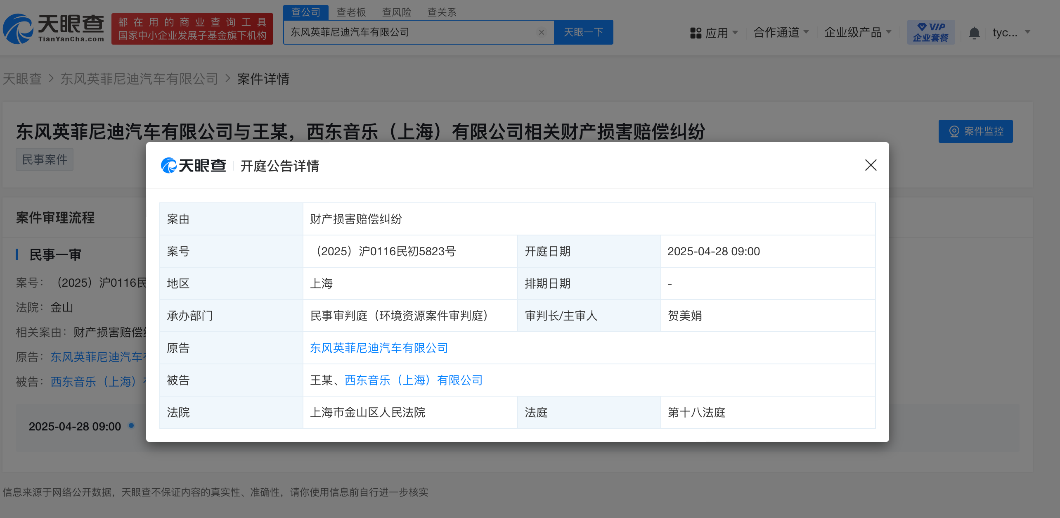Open the tyc... user account dropdown
The image size is (1060, 518).
1011,33
